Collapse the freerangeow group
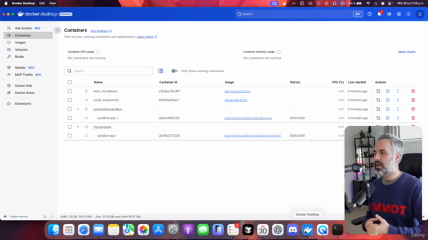Viewport: 428px width, 240px height. [x=78, y=127]
